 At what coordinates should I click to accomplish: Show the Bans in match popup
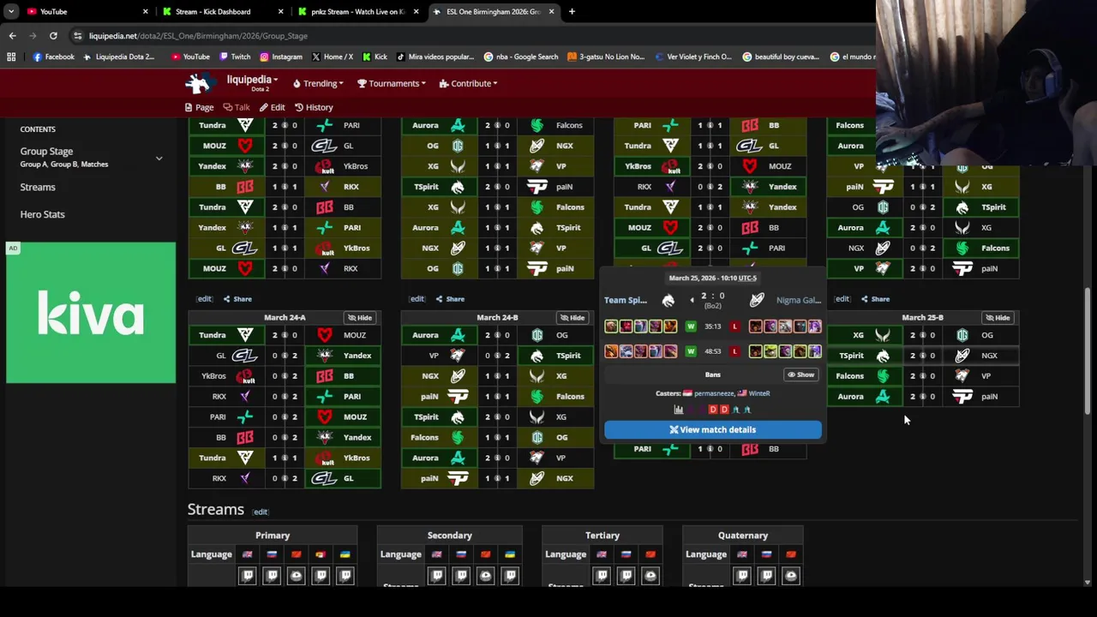click(x=800, y=374)
